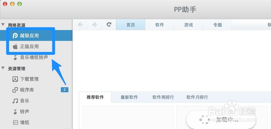Minimize the window with yellow button
The height and width of the screenshot is (129, 271).
(12, 4)
